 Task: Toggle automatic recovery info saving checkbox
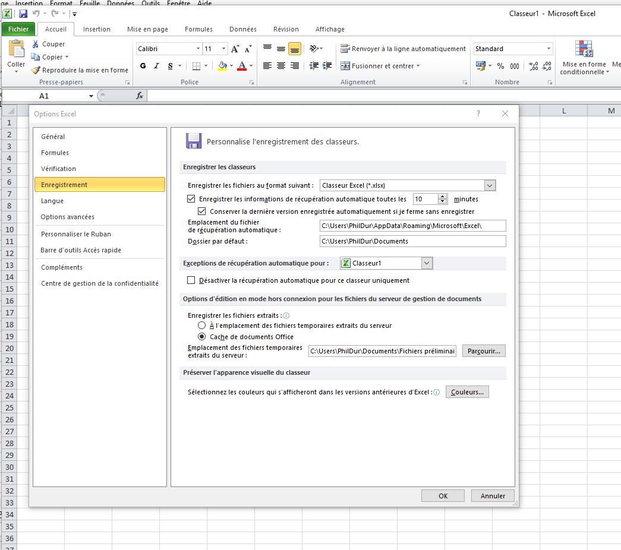point(191,199)
